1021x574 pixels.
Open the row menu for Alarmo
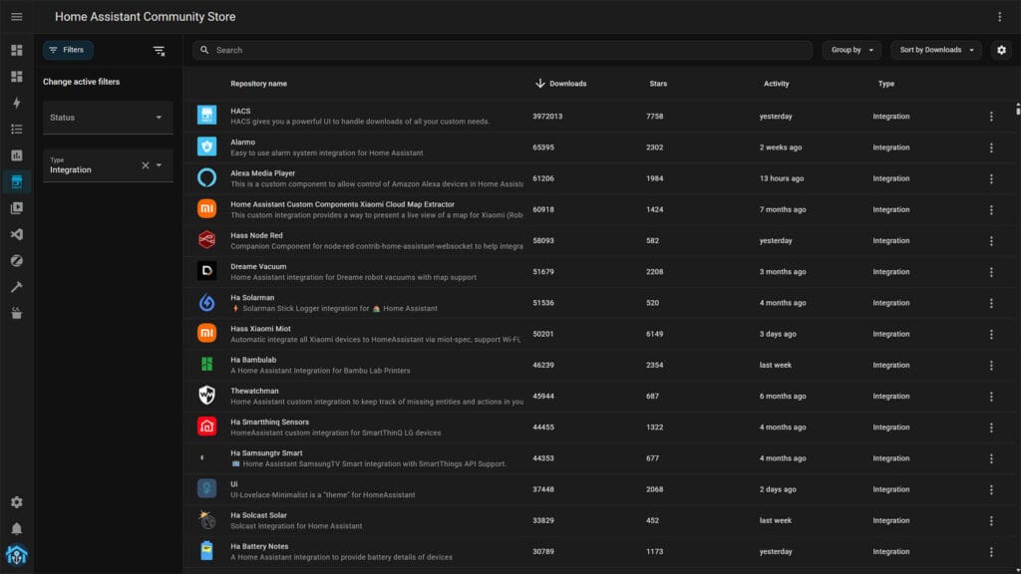pos(991,147)
